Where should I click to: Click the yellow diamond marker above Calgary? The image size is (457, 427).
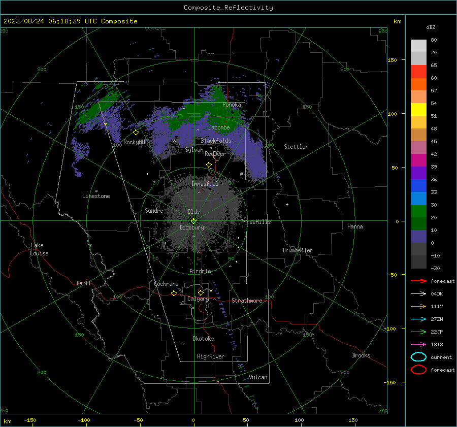201,292
